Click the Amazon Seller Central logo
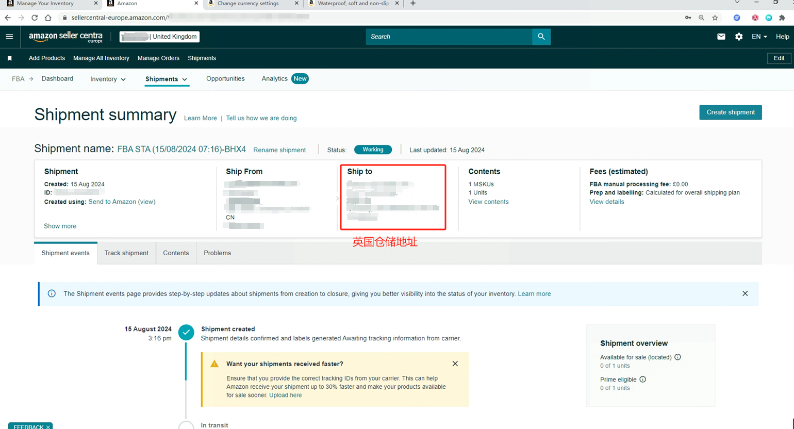 65,37
